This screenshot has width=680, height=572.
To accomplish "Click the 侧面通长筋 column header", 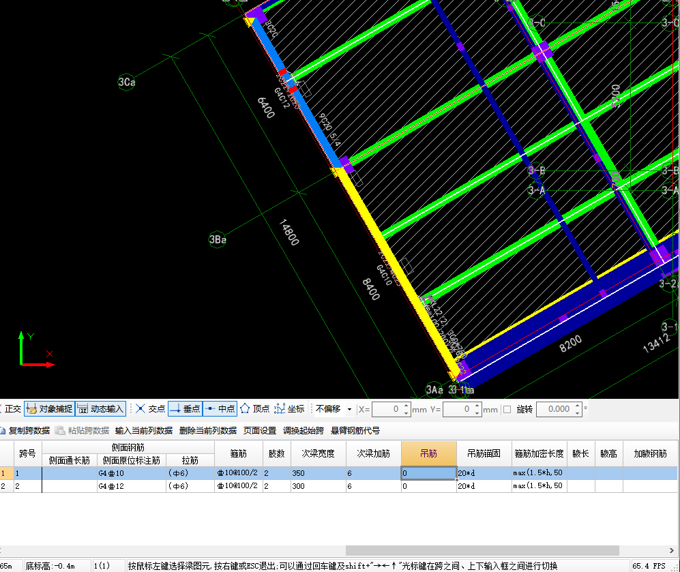I will (x=70, y=460).
